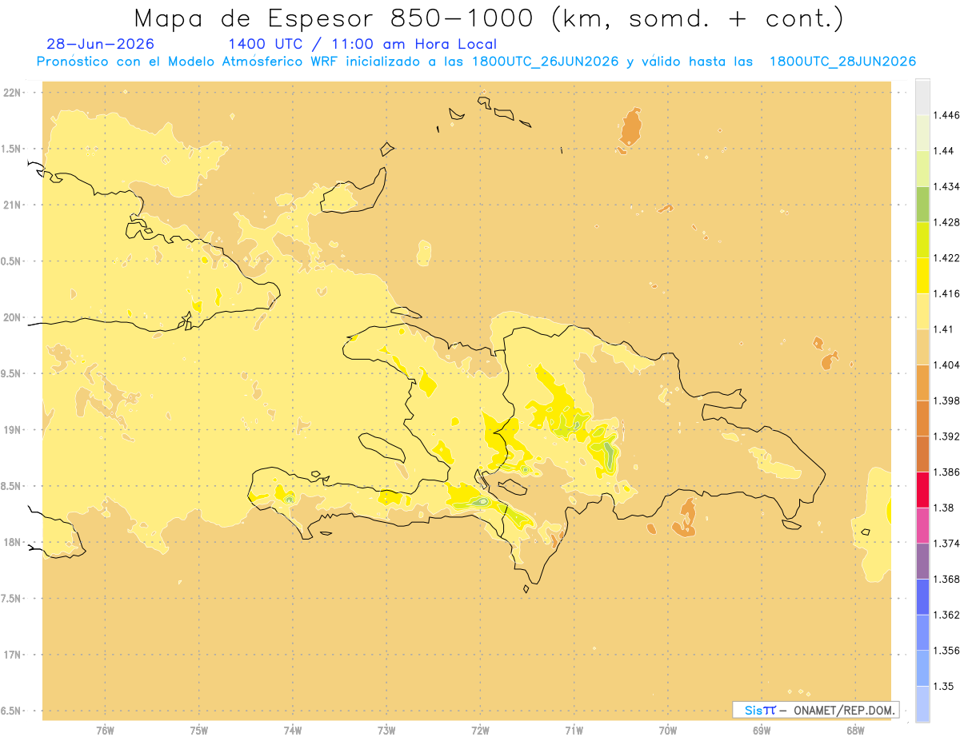Click the colorbar value '1.356'
This screenshot has width=960, height=741.
(946, 651)
